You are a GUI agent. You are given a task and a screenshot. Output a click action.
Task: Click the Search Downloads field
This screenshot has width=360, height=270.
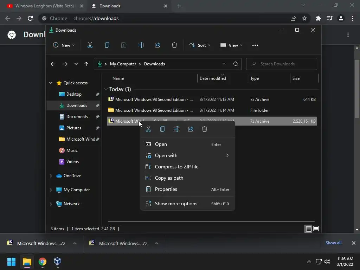click(282, 64)
